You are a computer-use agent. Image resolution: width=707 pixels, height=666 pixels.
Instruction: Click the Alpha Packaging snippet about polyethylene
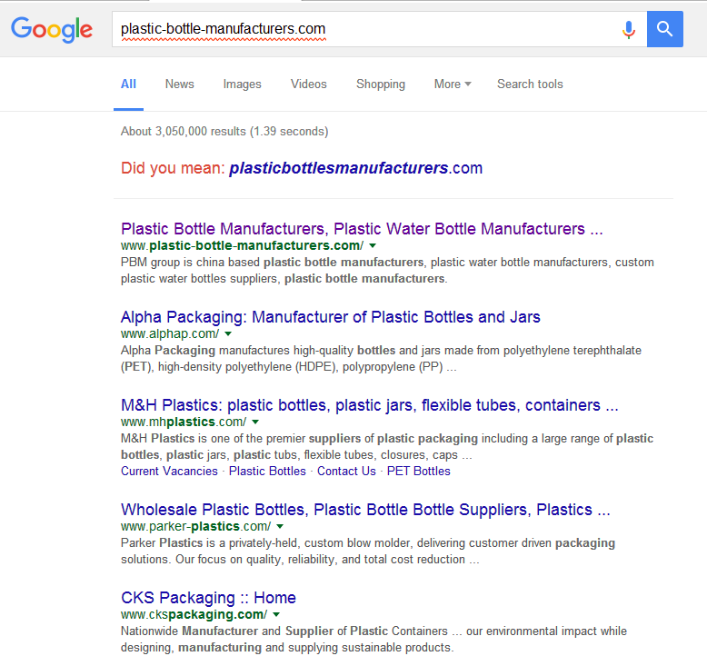[381, 359]
